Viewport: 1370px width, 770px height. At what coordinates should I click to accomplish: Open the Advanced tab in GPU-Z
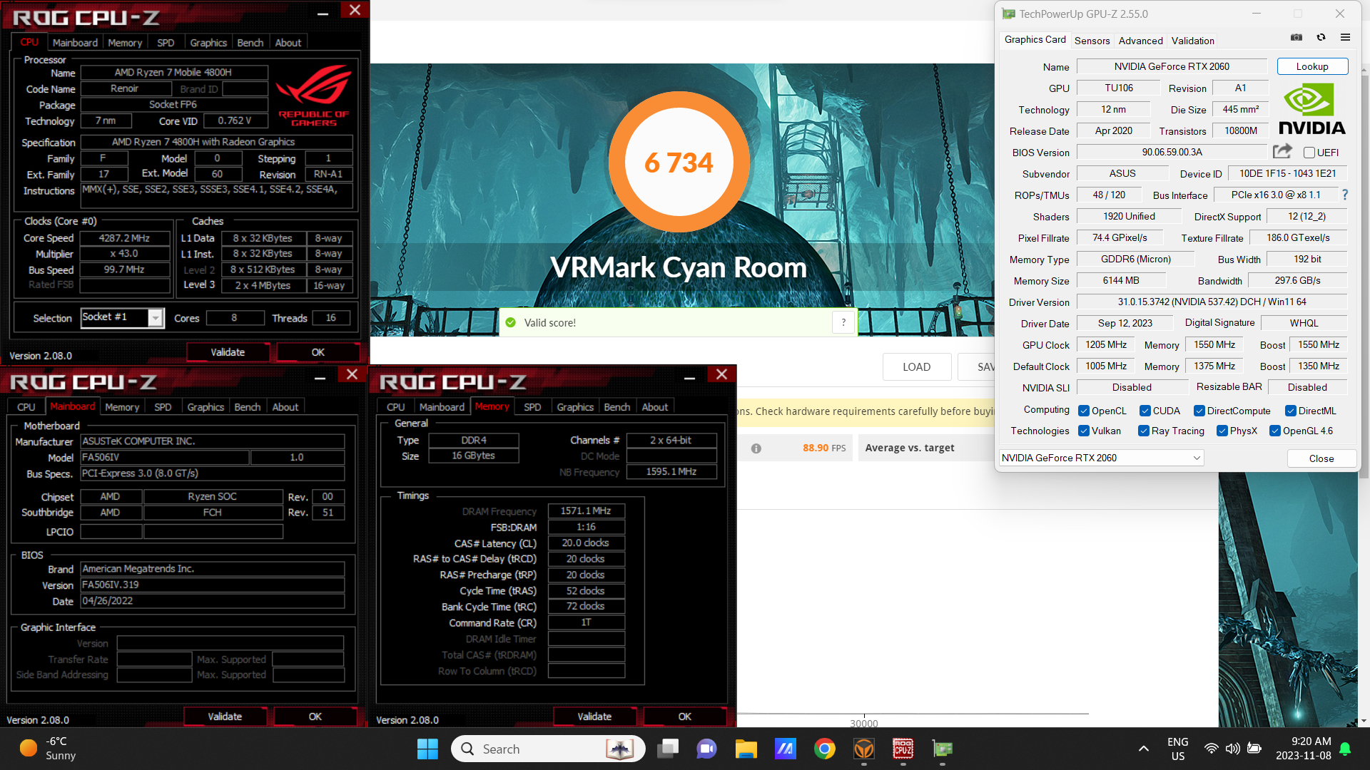(x=1140, y=41)
